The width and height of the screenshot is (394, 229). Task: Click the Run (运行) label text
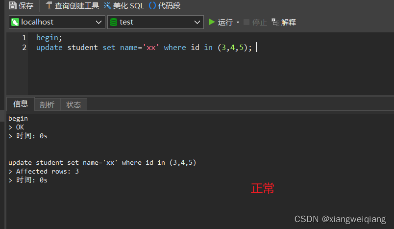(225, 23)
